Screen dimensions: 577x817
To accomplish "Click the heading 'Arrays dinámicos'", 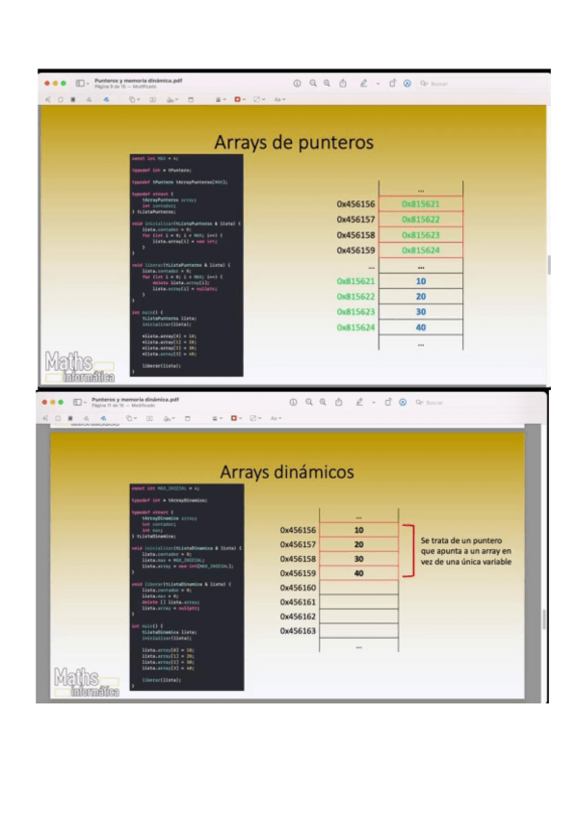I will click(287, 472).
